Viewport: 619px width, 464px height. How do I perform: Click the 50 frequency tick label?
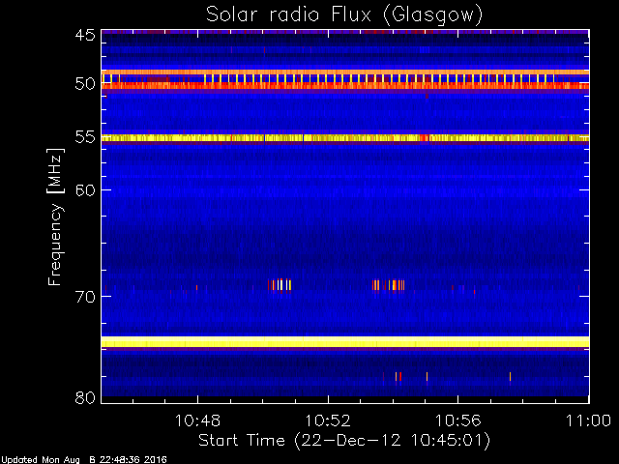(85, 84)
